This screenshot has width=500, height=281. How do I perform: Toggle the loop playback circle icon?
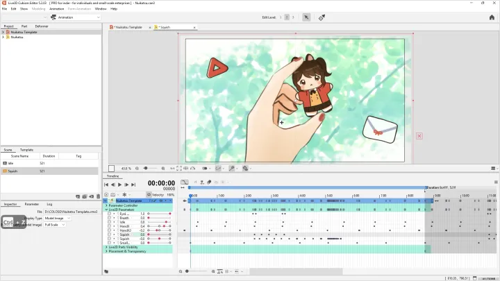tap(106, 195)
